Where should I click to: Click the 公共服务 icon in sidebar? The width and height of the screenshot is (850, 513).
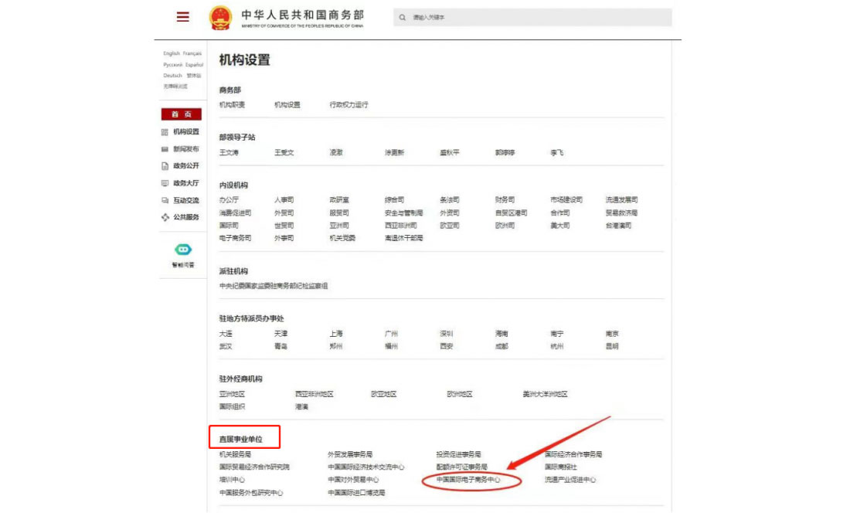(165, 217)
